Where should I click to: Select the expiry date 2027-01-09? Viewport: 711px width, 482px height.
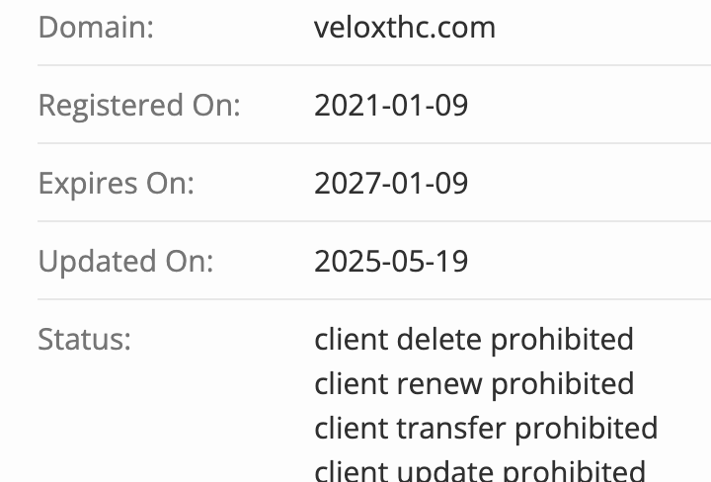tap(390, 183)
